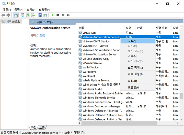Click the horizontal scrollbar left arrow

tap(79, 123)
